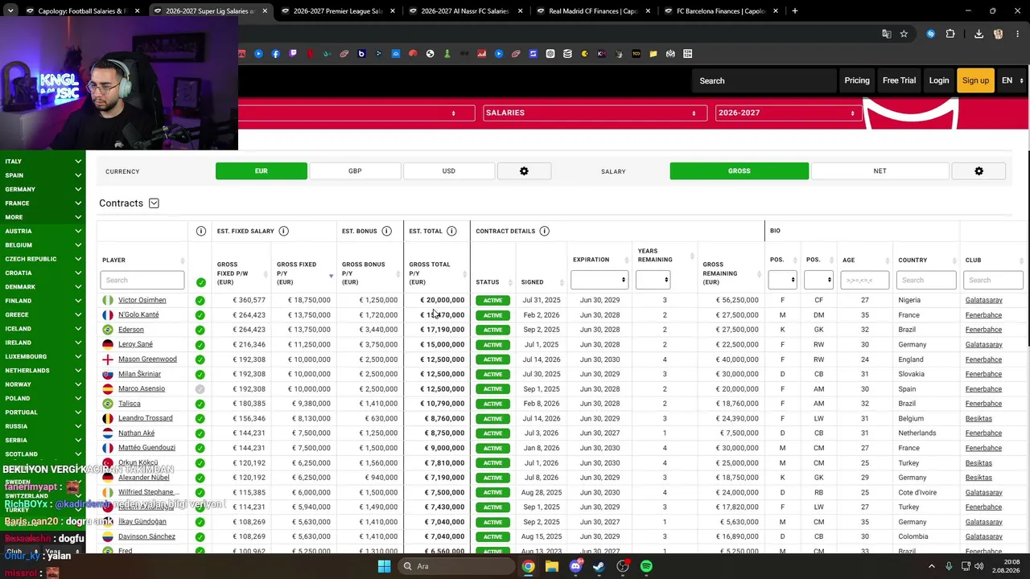
Task: Open Spotify from the taskbar
Action: pos(646,566)
